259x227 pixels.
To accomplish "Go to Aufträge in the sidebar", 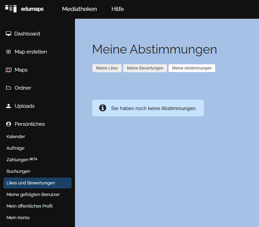I will 15,148.
